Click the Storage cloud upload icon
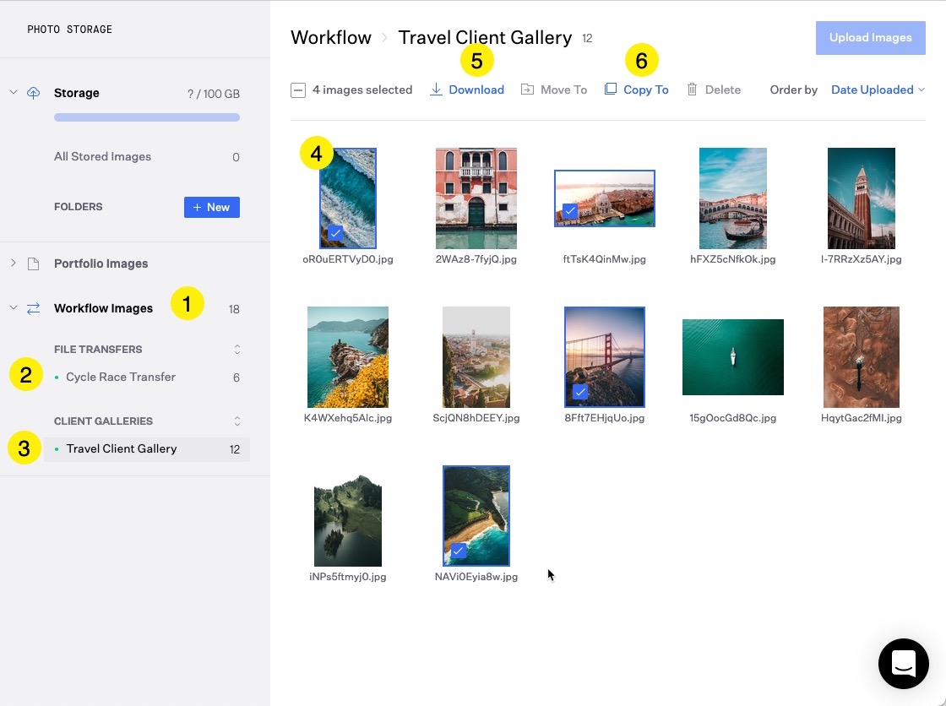The height and width of the screenshot is (706, 946). pos(34,93)
